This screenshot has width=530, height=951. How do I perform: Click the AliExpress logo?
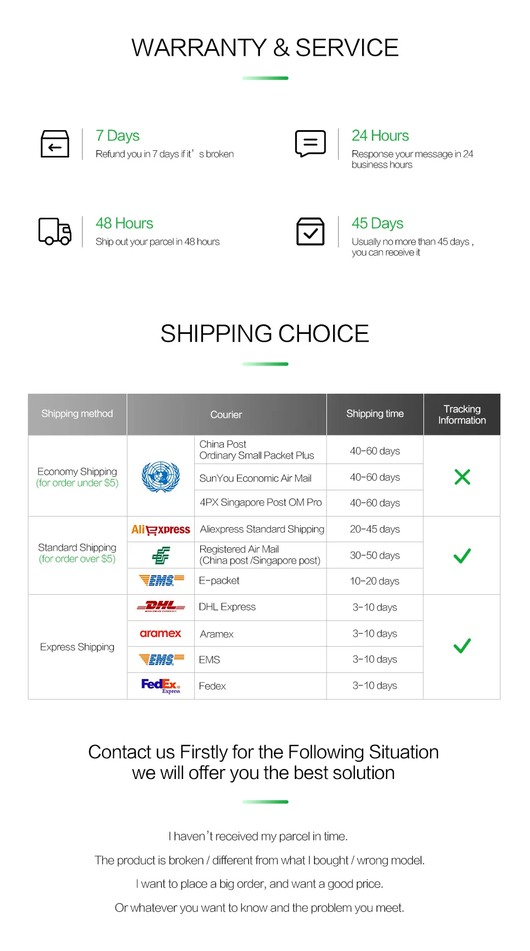pyautogui.click(x=161, y=529)
